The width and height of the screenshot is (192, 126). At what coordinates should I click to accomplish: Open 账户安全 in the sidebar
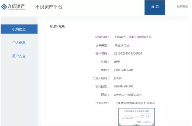(x=19, y=56)
